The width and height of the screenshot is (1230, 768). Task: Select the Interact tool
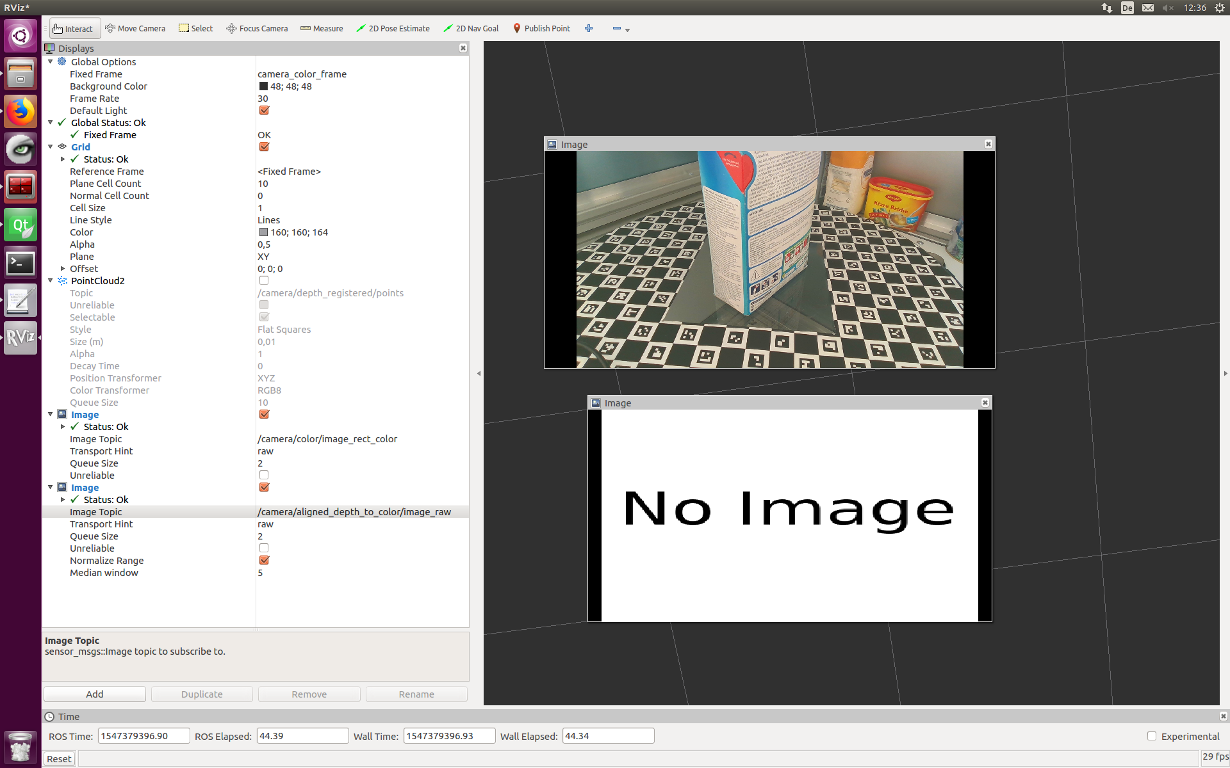[x=74, y=28]
